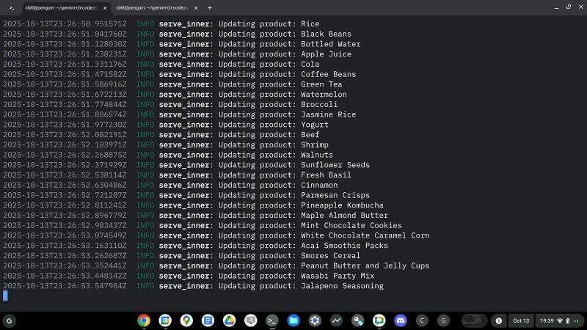Viewport: 587px width, 330px height.
Task: Show the notification count indicator
Action: coord(499,320)
